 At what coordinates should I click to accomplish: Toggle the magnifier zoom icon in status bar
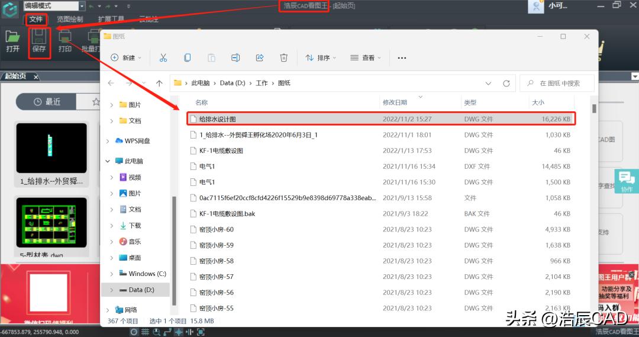(156, 332)
